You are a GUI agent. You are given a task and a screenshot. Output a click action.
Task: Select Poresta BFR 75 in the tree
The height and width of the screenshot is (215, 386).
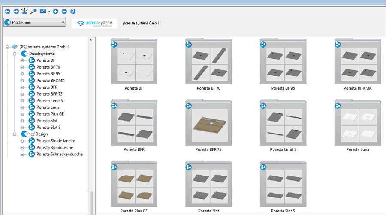click(x=49, y=94)
